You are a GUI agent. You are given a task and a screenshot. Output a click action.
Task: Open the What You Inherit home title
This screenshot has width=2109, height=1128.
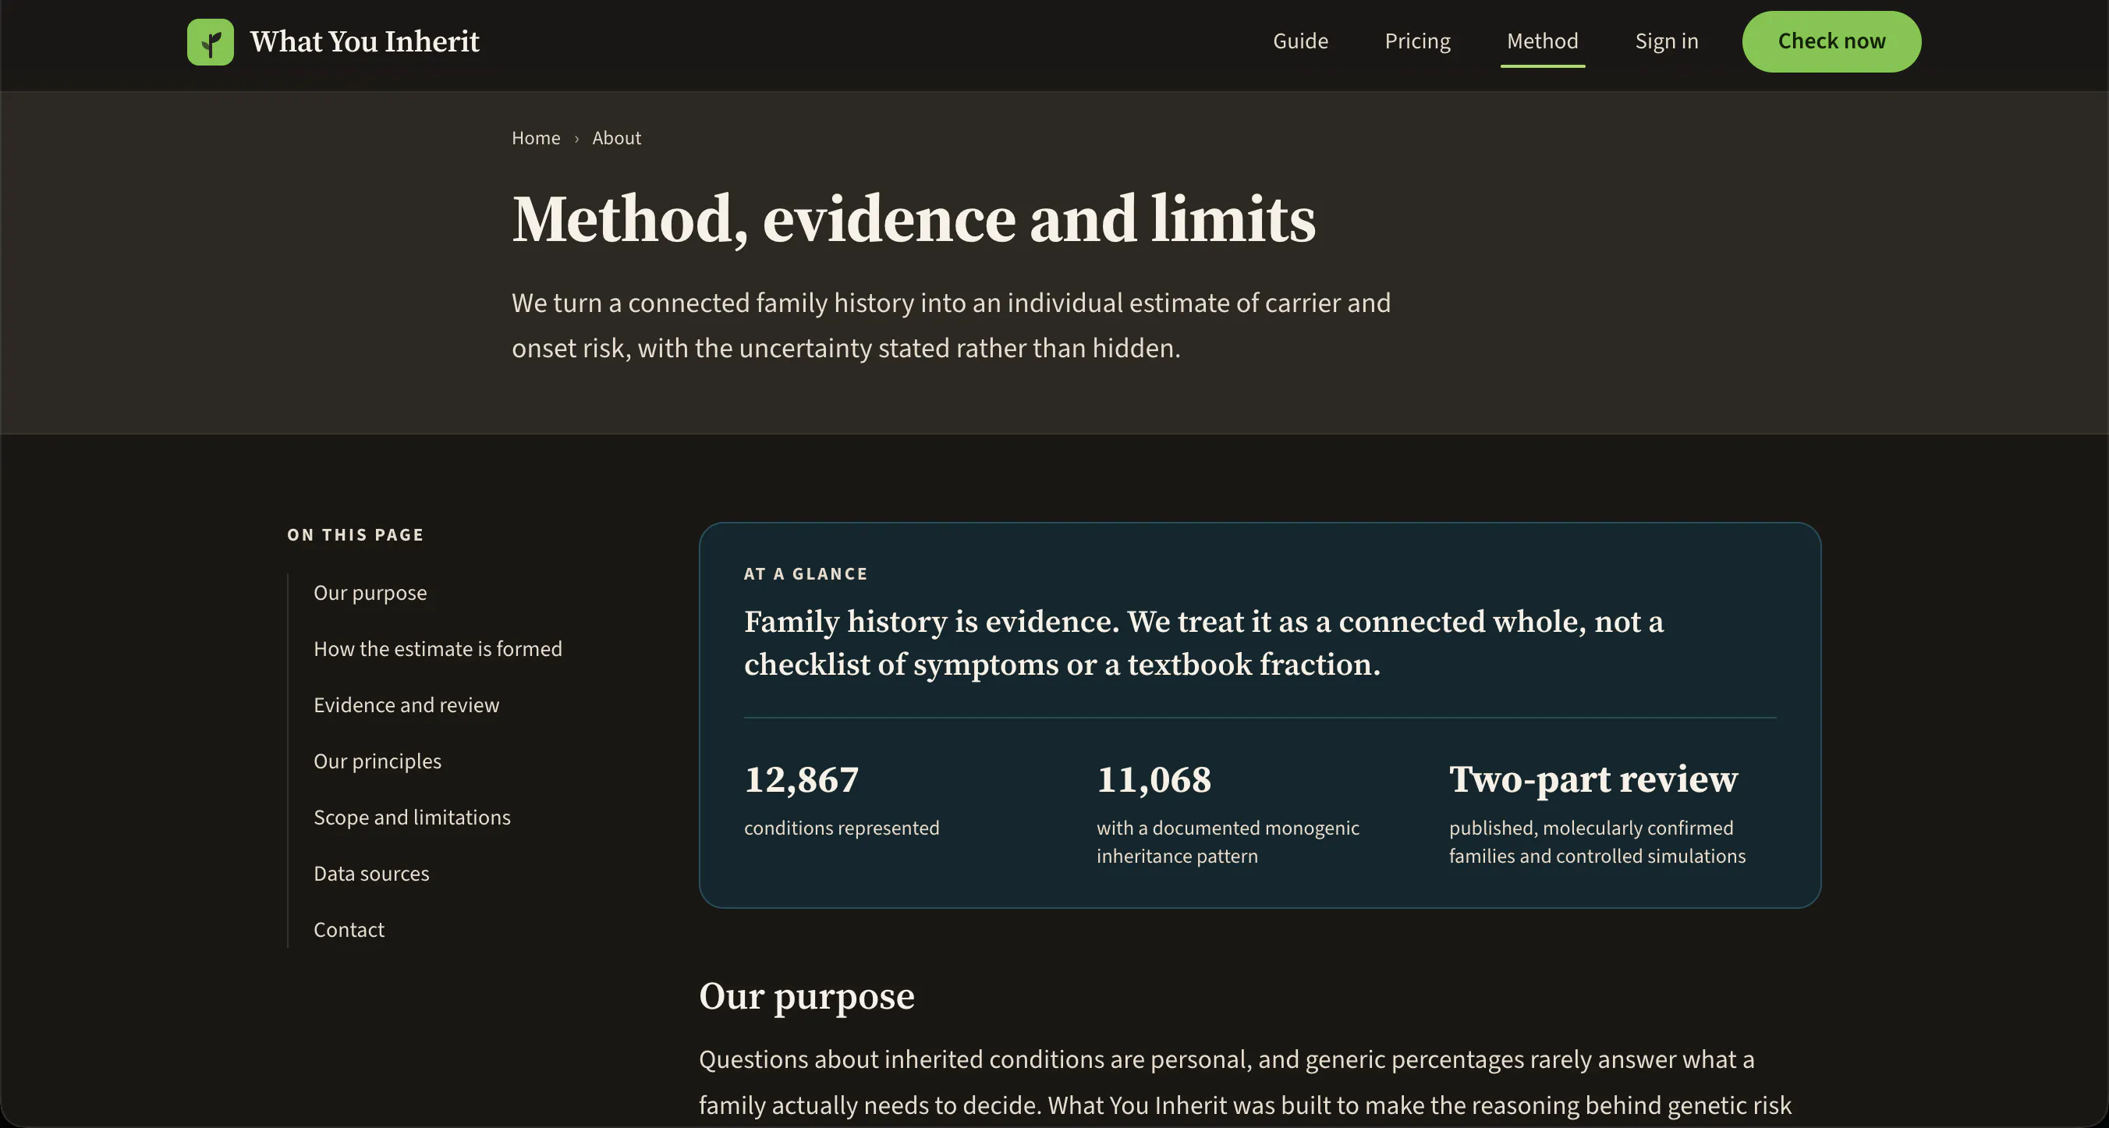pyautogui.click(x=364, y=42)
